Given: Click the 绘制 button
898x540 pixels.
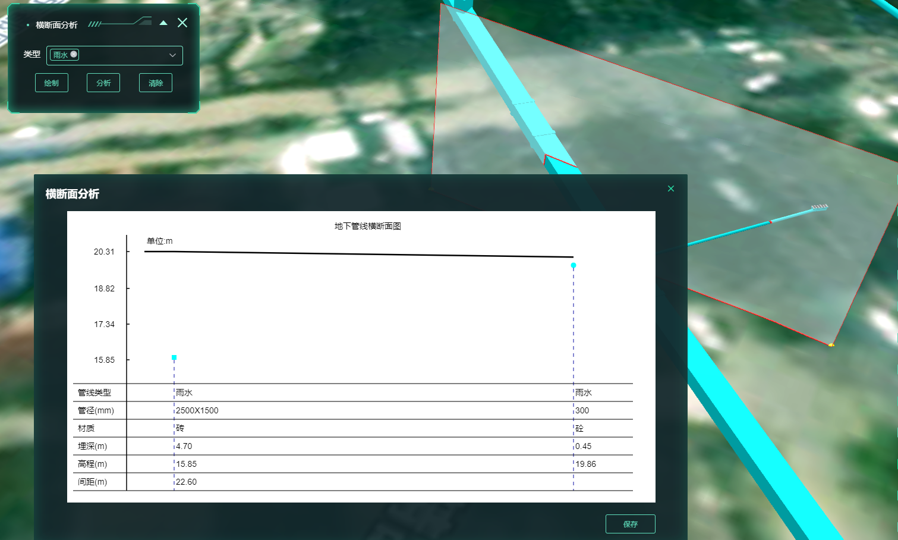Looking at the screenshot, I should coord(52,83).
